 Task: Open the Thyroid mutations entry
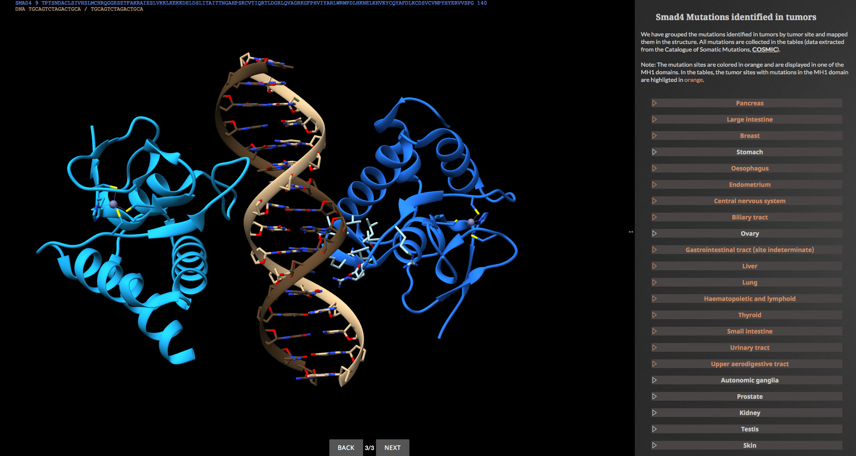[749, 315]
